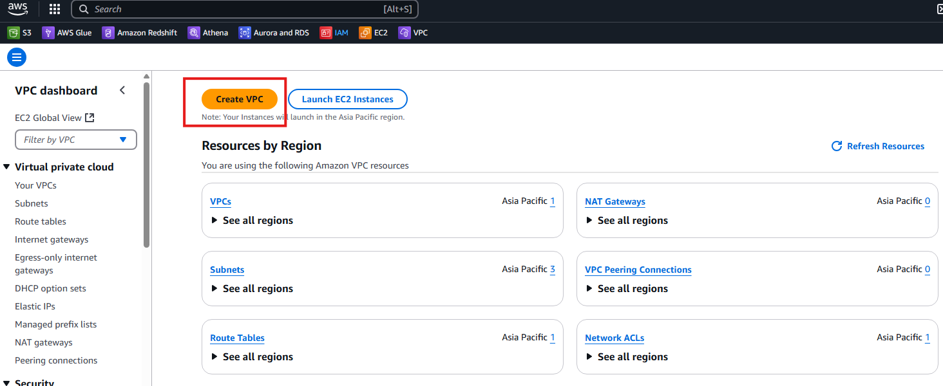Expand See all regions under VPC Peering Connections

(x=627, y=288)
